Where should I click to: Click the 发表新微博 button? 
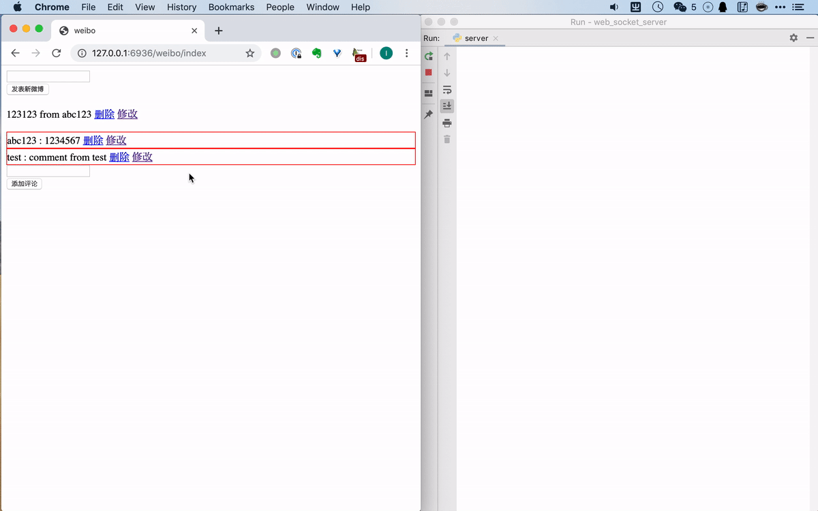27,89
